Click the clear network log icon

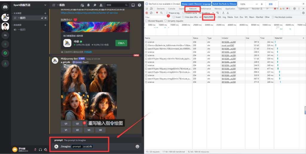click(x=151, y=13)
